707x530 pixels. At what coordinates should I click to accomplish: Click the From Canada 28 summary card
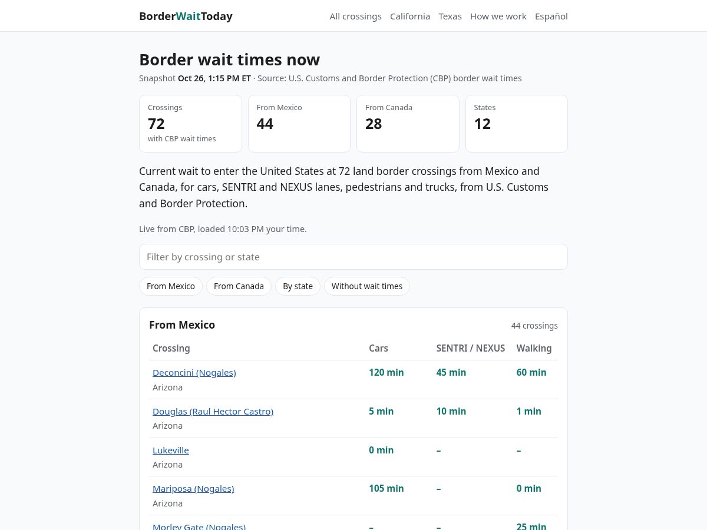(408, 124)
